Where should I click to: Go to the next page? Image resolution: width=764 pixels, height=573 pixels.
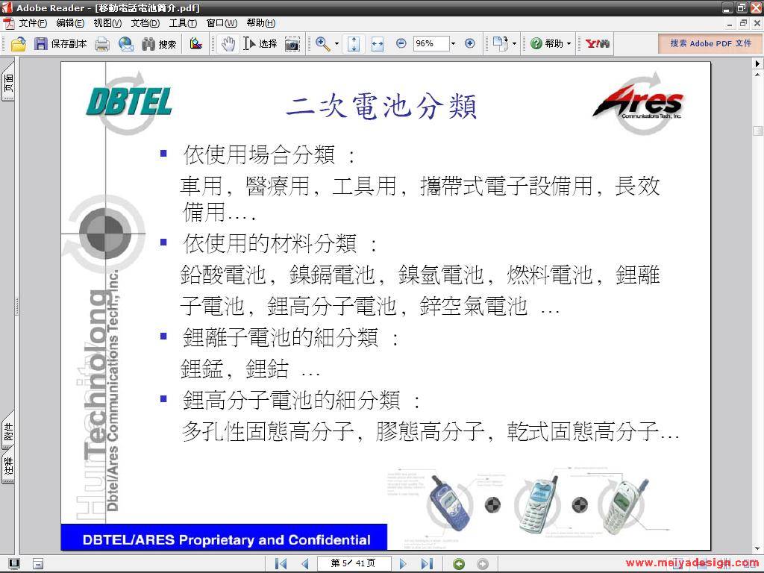(x=403, y=564)
